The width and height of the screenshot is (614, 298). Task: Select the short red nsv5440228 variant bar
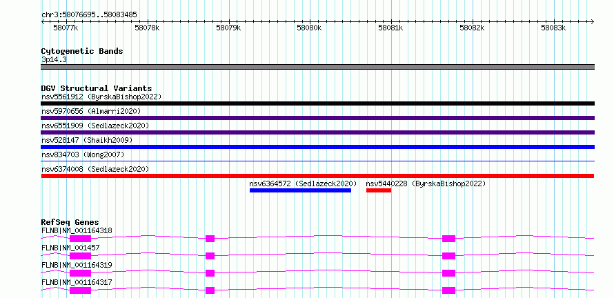[x=379, y=190]
